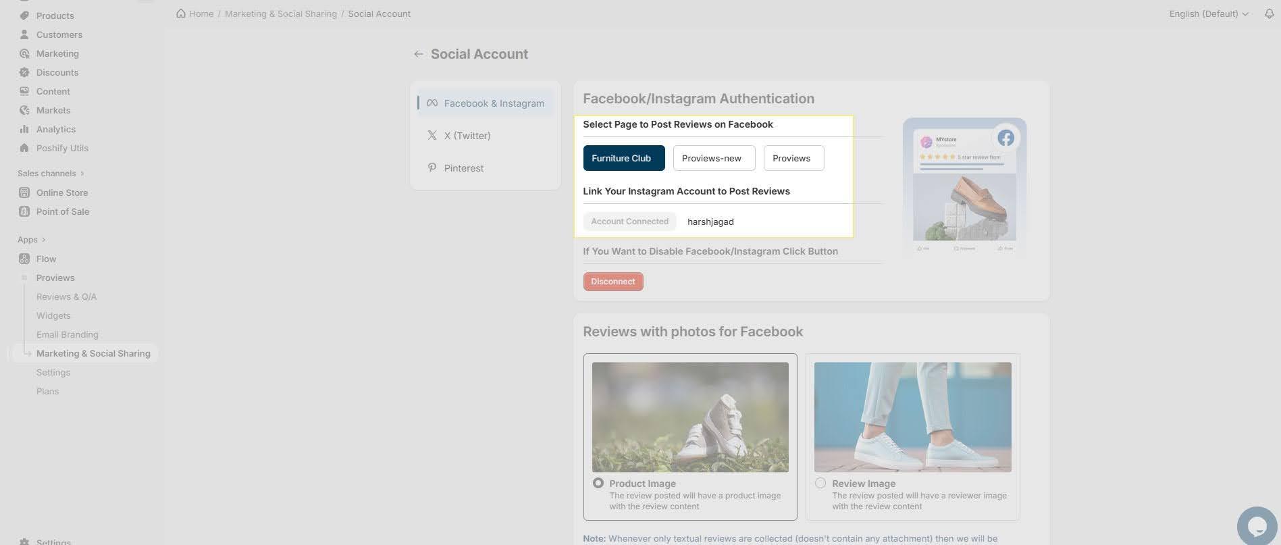The image size is (1281, 545).
Task: Click the Discounts icon in sidebar
Action: point(24,72)
